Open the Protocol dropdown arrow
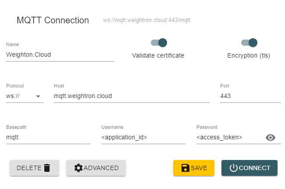 [x=38, y=96]
